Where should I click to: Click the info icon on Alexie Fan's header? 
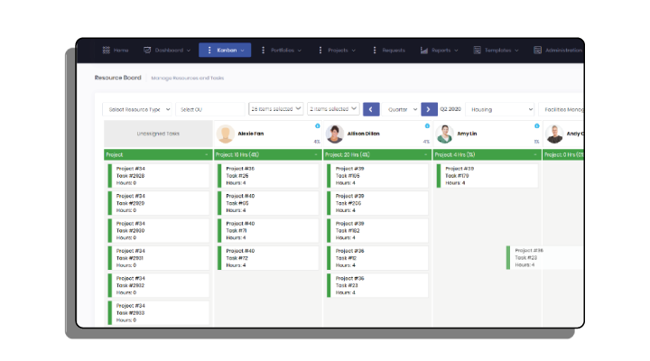tap(318, 125)
